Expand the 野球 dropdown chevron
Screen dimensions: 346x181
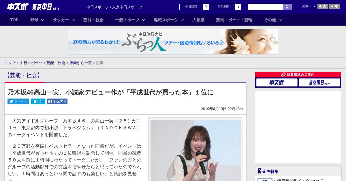point(43,20)
